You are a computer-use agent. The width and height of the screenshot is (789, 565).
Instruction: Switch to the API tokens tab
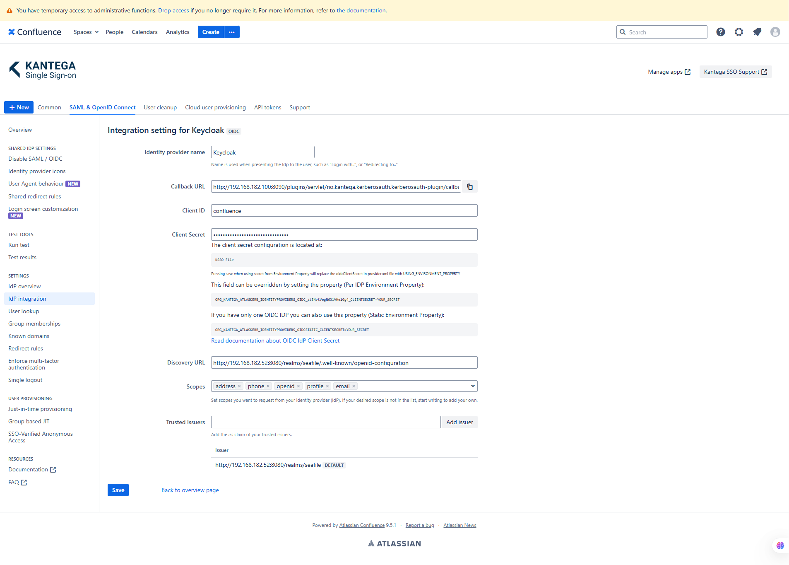(x=268, y=107)
